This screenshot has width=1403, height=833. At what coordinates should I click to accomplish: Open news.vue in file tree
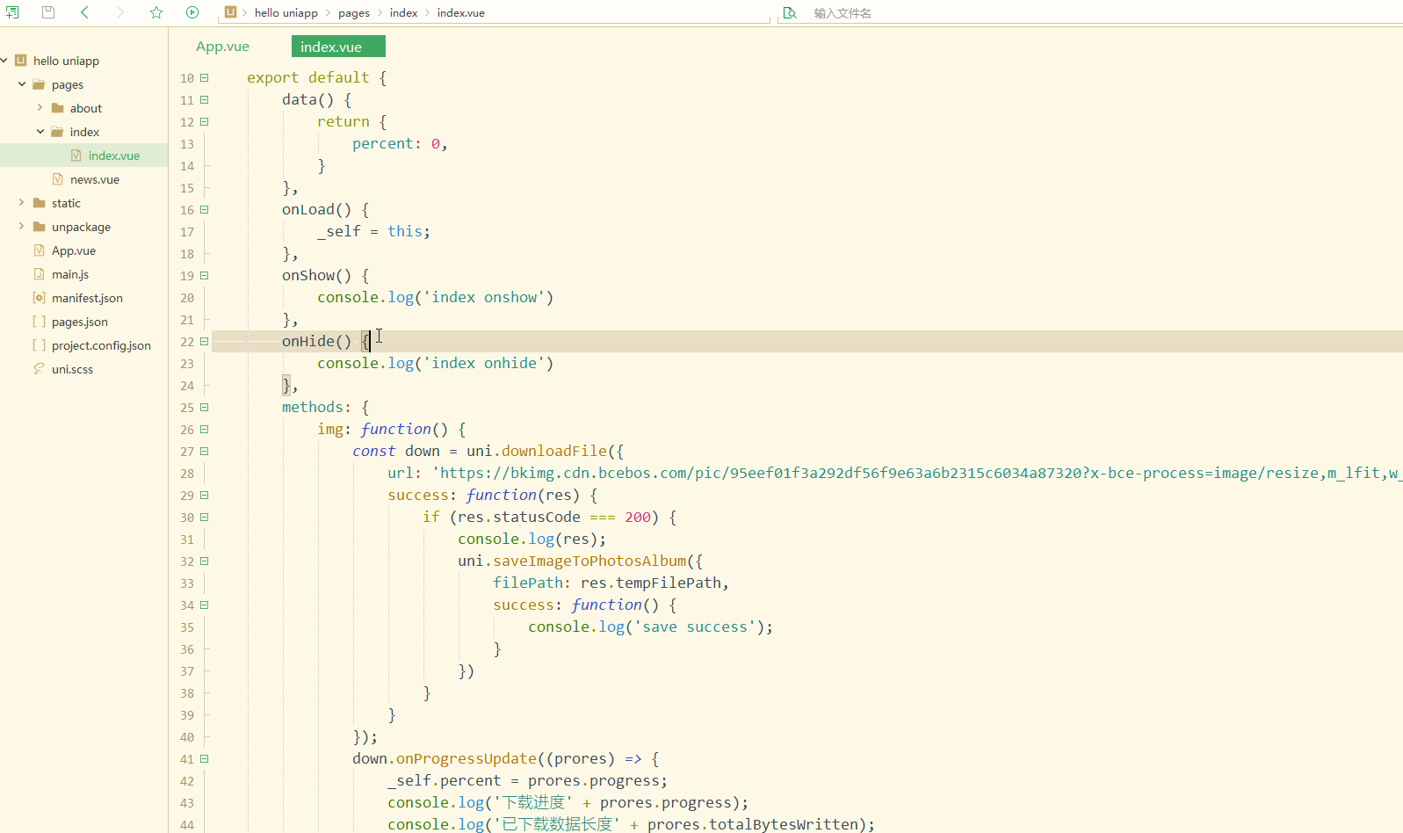pos(95,179)
